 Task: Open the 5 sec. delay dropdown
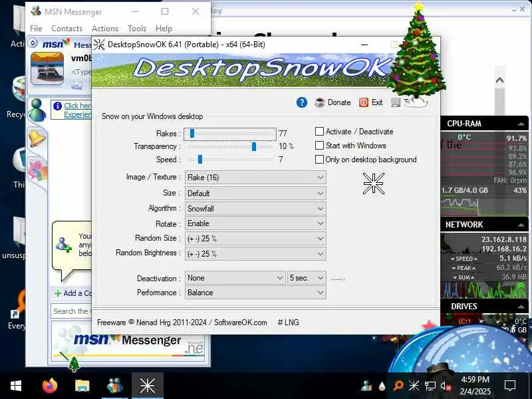click(x=307, y=278)
